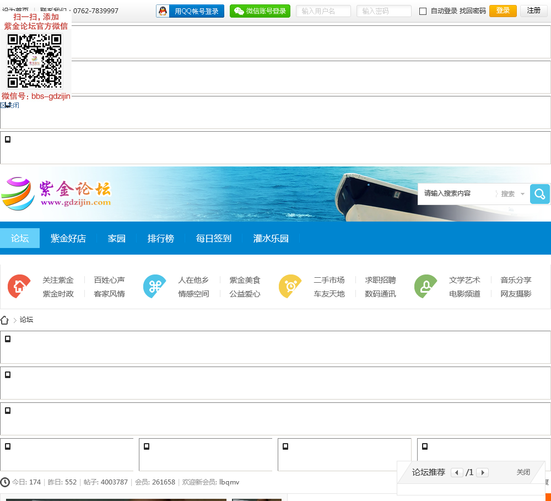Open the 音乐分享 board link
The image size is (551, 501).
[516, 280]
